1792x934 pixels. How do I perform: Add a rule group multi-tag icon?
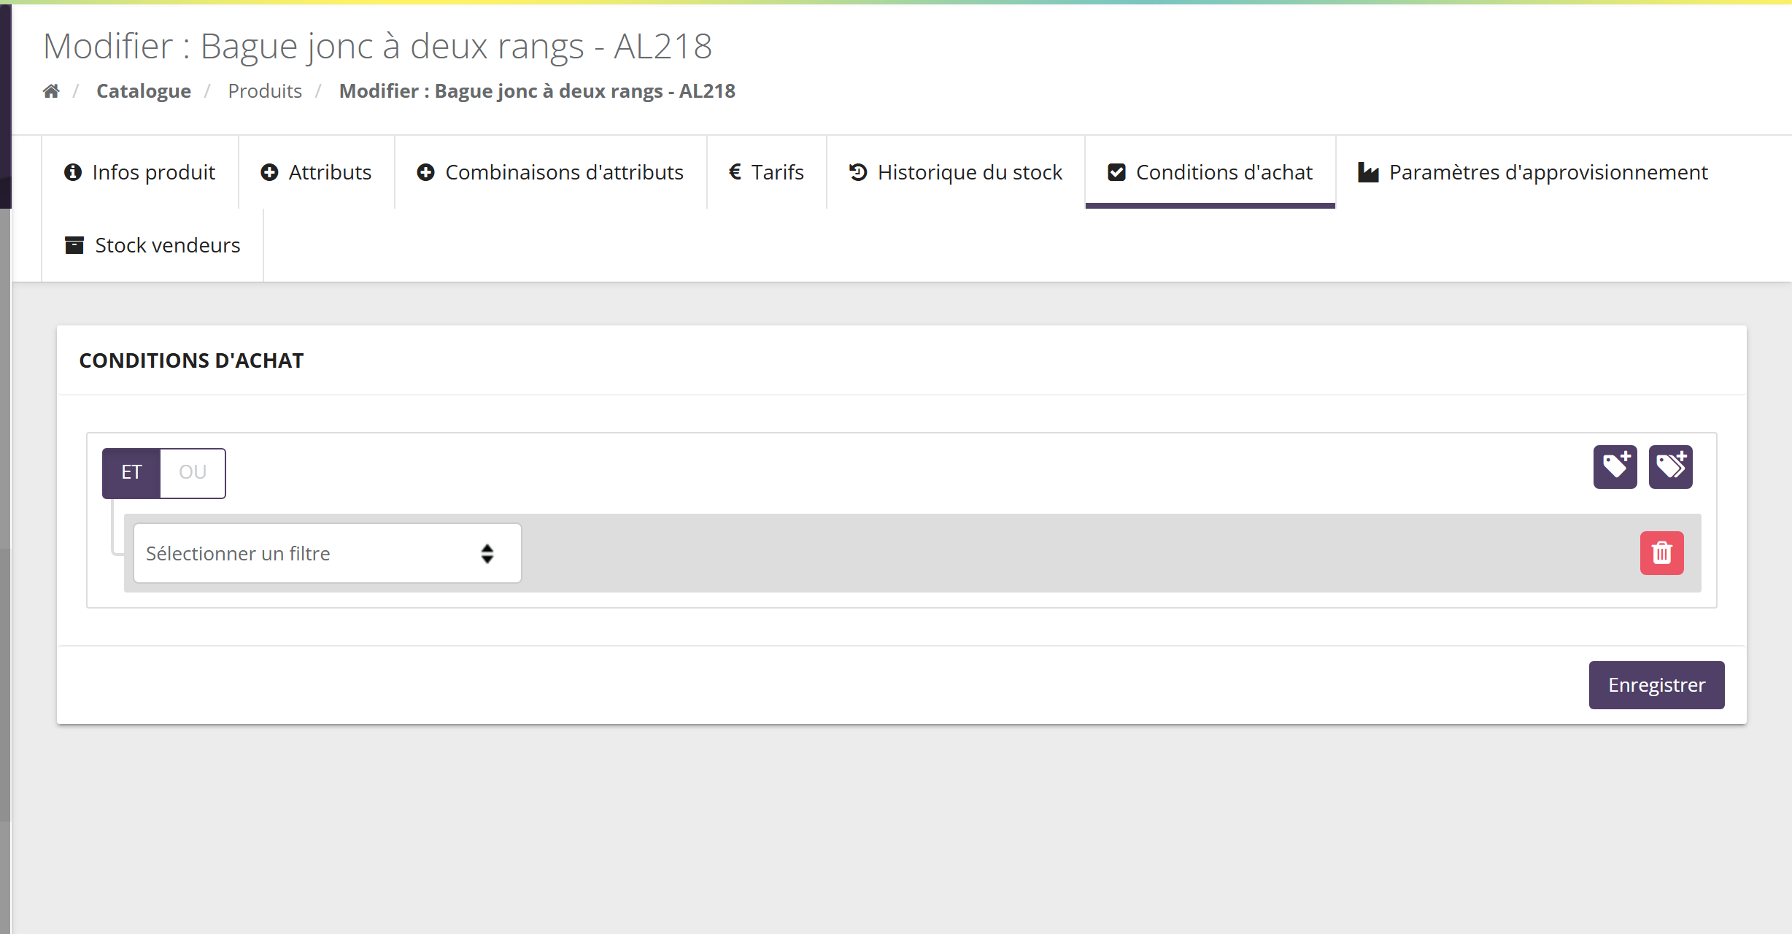pyautogui.click(x=1670, y=467)
